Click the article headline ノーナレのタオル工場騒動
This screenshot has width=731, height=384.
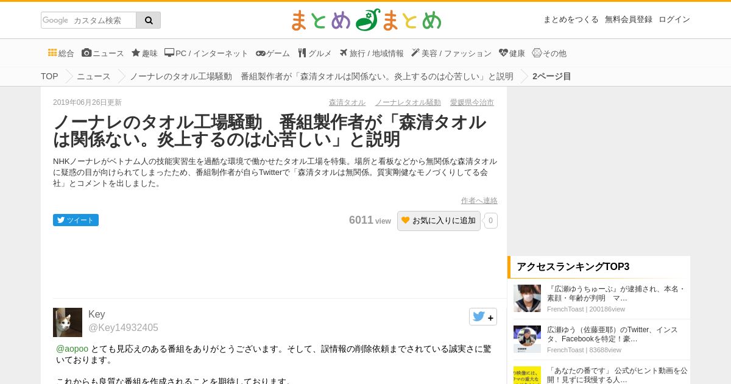[270, 130]
